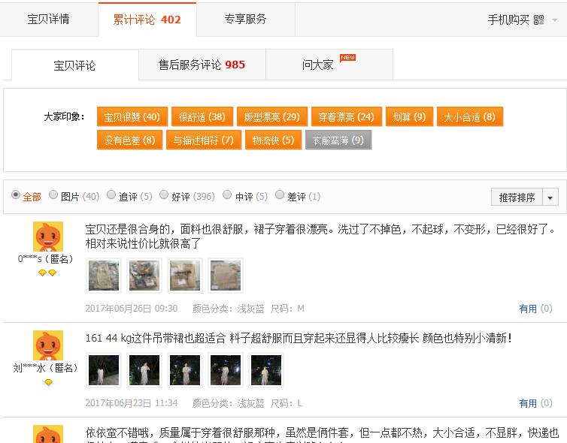Viewport: 567px width, 443px height.
Task: Open the 宝贝评论 sub-tab
Action: [75, 65]
